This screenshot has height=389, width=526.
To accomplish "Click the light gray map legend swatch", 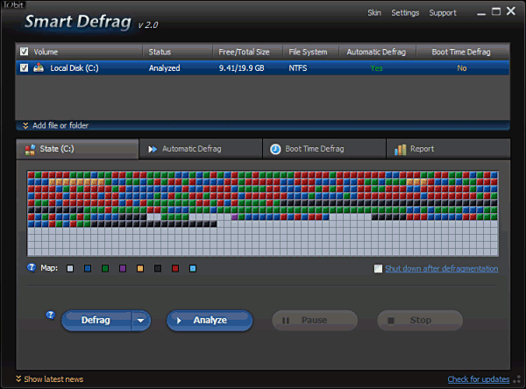I will pyautogui.click(x=70, y=268).
